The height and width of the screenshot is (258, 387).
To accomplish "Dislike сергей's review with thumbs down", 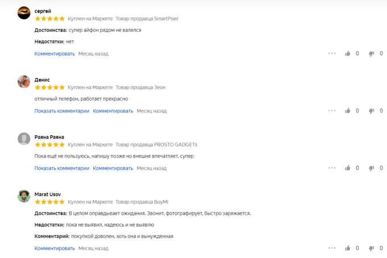I will click(x=372, y=53).
